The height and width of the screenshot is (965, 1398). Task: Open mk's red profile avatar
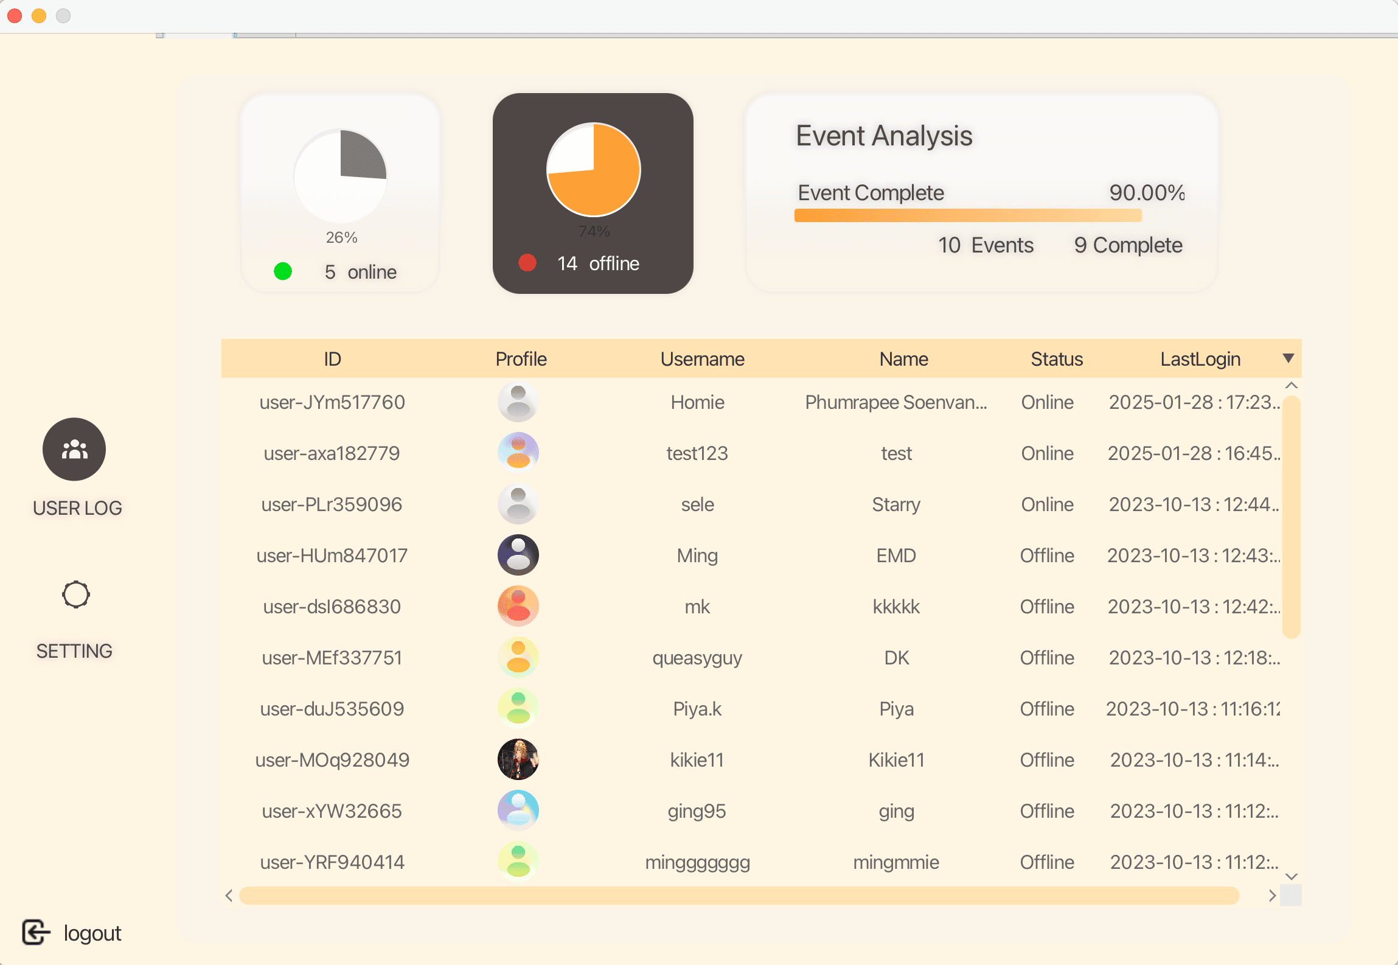point(518,607)
